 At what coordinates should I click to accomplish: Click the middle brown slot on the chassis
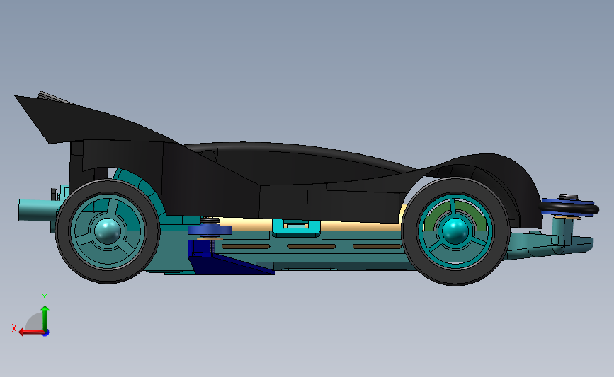coord(312,246)
